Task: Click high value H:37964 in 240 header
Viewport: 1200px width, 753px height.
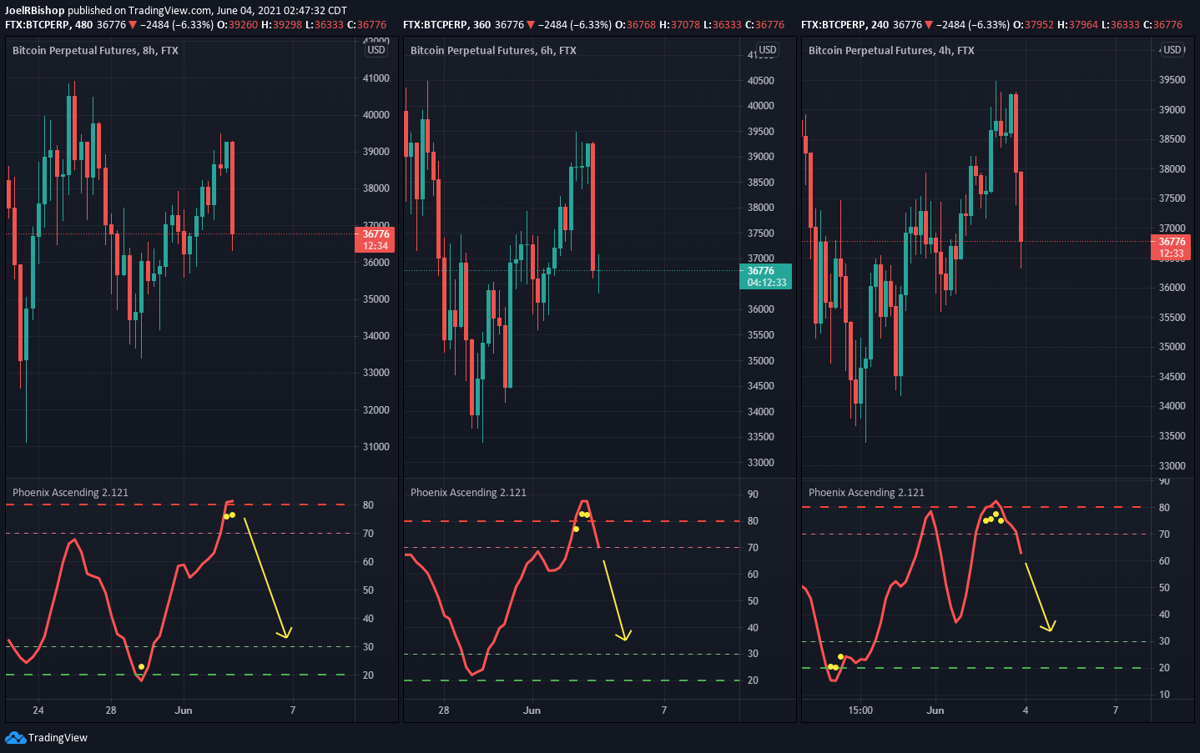Action: pos(1077,25)
